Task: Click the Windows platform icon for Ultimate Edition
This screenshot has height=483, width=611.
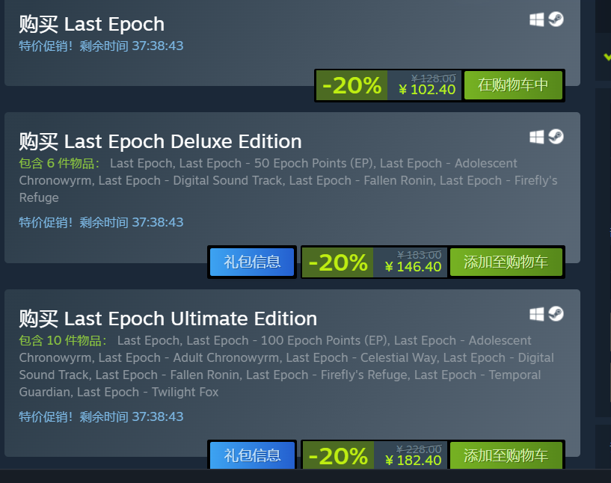Action: 536,314
